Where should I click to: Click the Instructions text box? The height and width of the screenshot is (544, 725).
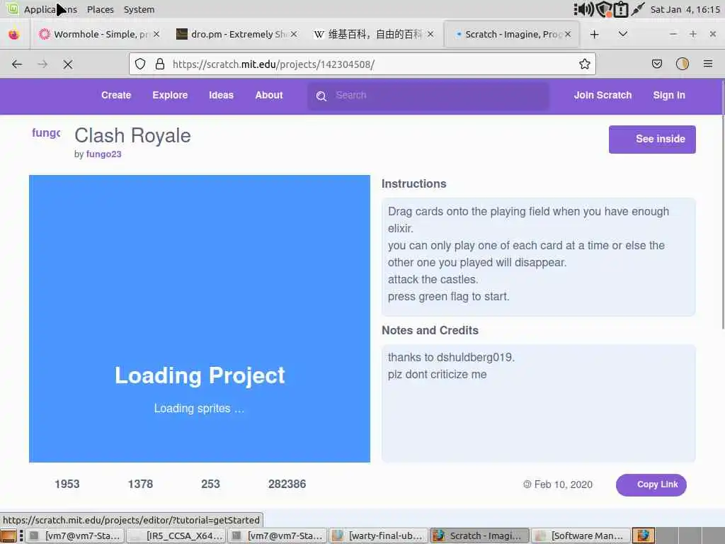tap(538, 256)
